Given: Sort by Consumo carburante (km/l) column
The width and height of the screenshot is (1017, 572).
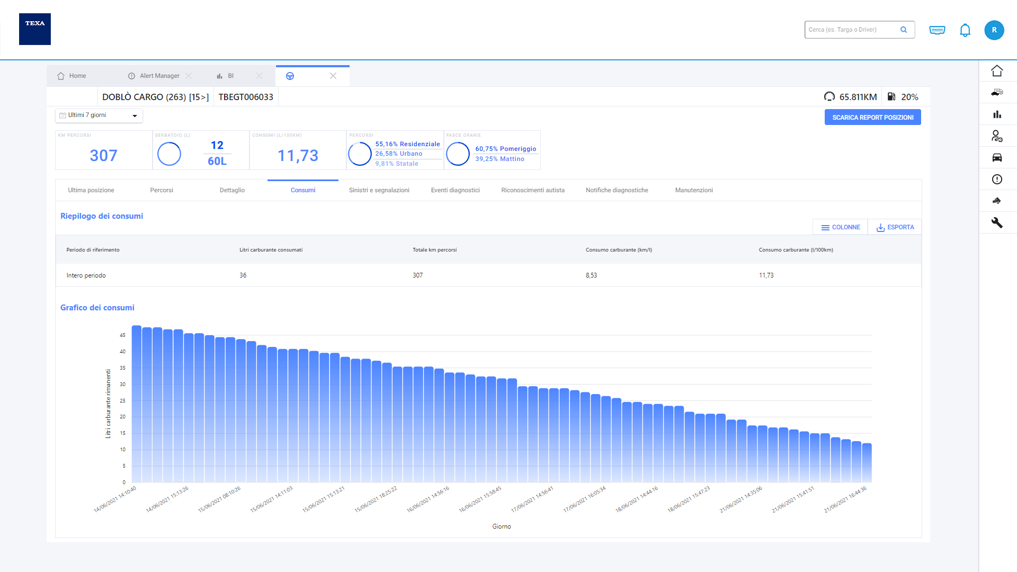Looking at the screenshot, I should [x=619, y=250].
